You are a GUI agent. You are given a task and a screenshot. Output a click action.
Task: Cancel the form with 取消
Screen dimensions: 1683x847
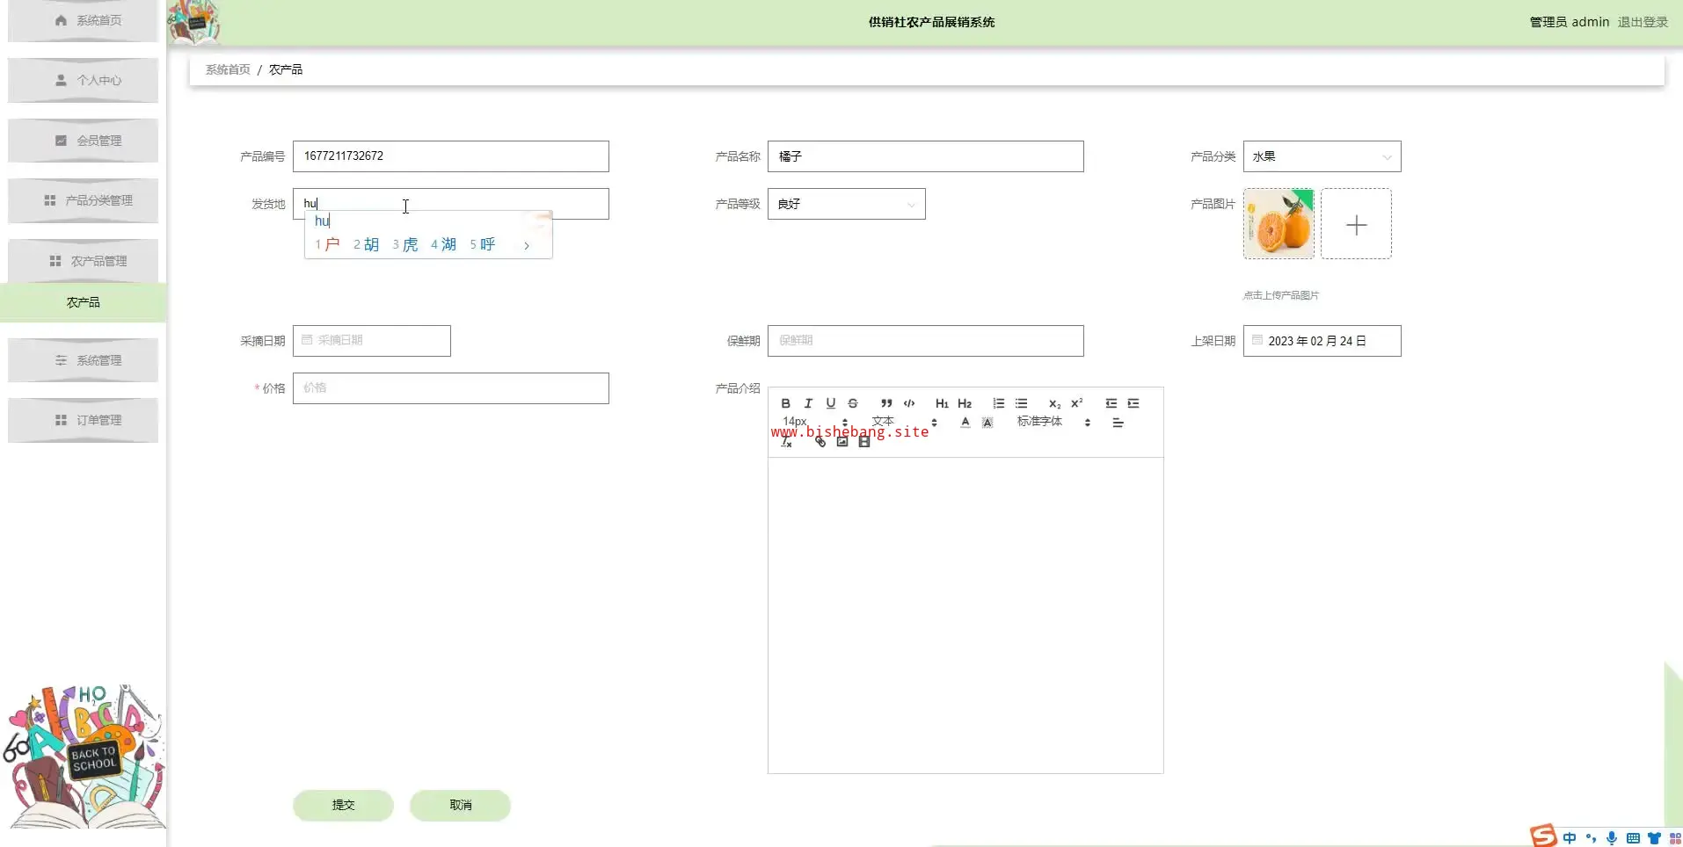coord(460,805)
